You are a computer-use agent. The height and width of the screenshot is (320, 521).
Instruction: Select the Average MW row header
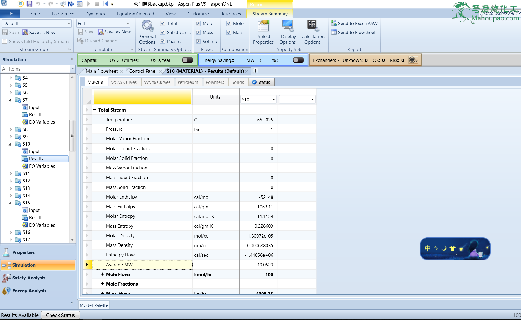point(87,265)
